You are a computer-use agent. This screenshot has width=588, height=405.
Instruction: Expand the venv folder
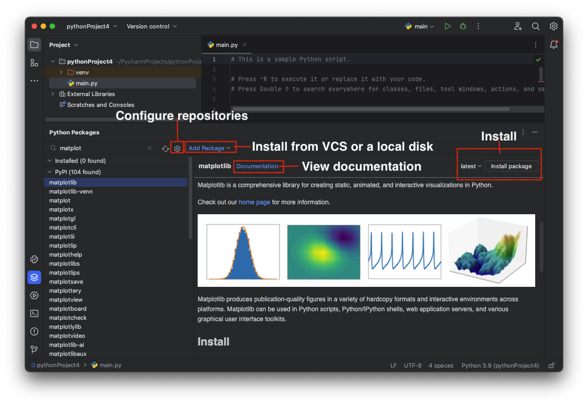[61, 72]
